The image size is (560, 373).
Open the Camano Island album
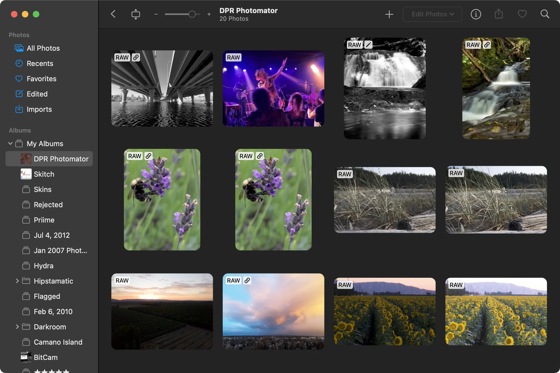(x=58, y=342)
